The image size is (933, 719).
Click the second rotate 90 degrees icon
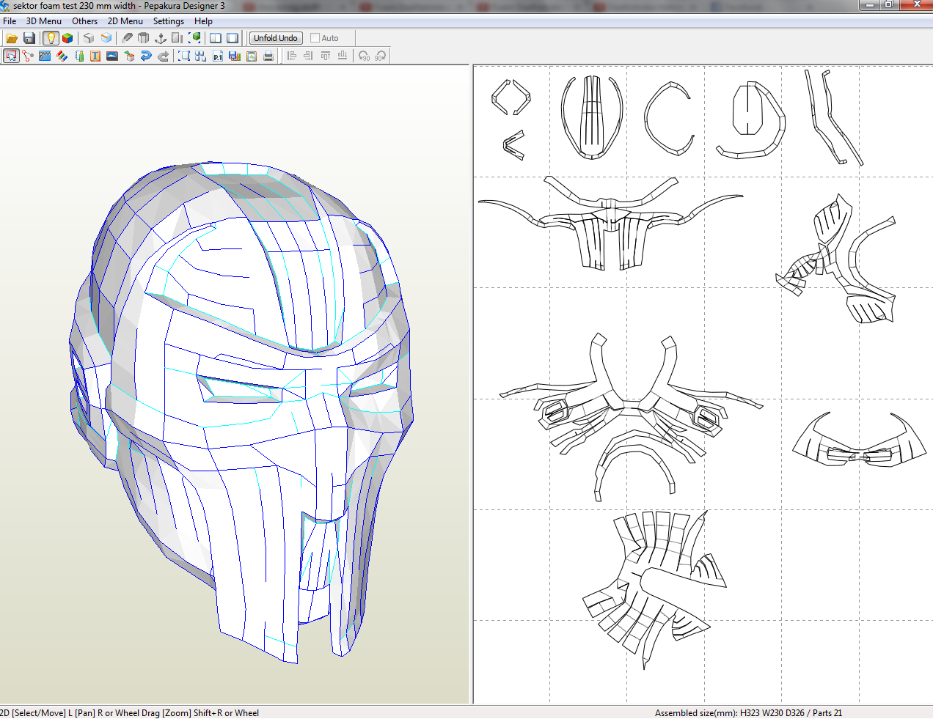(x=380, y=56)
